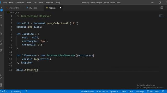
Task: Expand the breadcrumb ellipsis after main.js
Action: tap(20, 13)
